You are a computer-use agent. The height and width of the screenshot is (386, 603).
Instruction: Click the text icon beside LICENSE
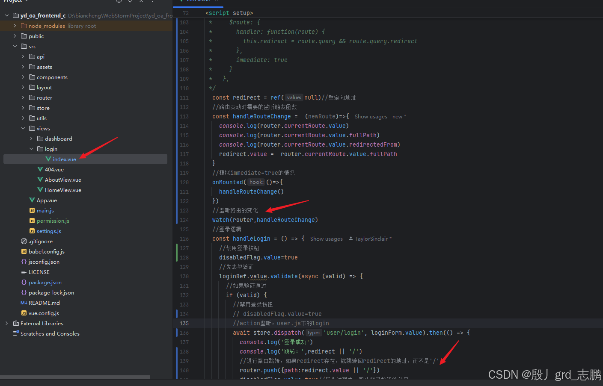[24, 272]
